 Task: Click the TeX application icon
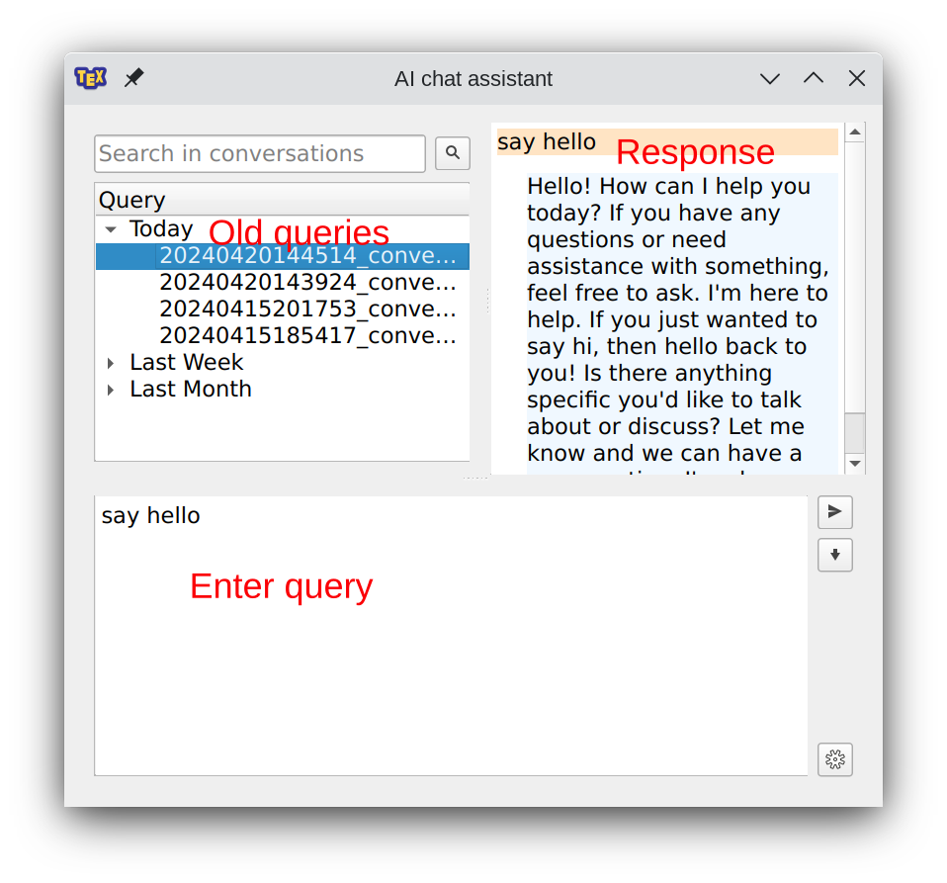point(90,78)
